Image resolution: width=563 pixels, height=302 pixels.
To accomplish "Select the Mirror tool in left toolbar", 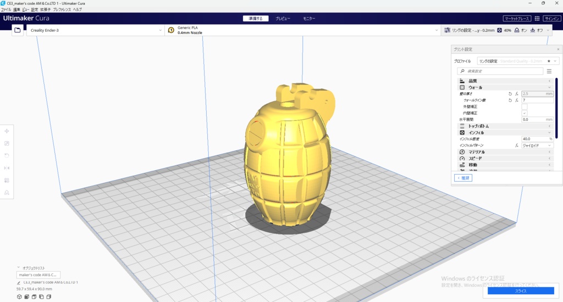I will pos(7,168).
